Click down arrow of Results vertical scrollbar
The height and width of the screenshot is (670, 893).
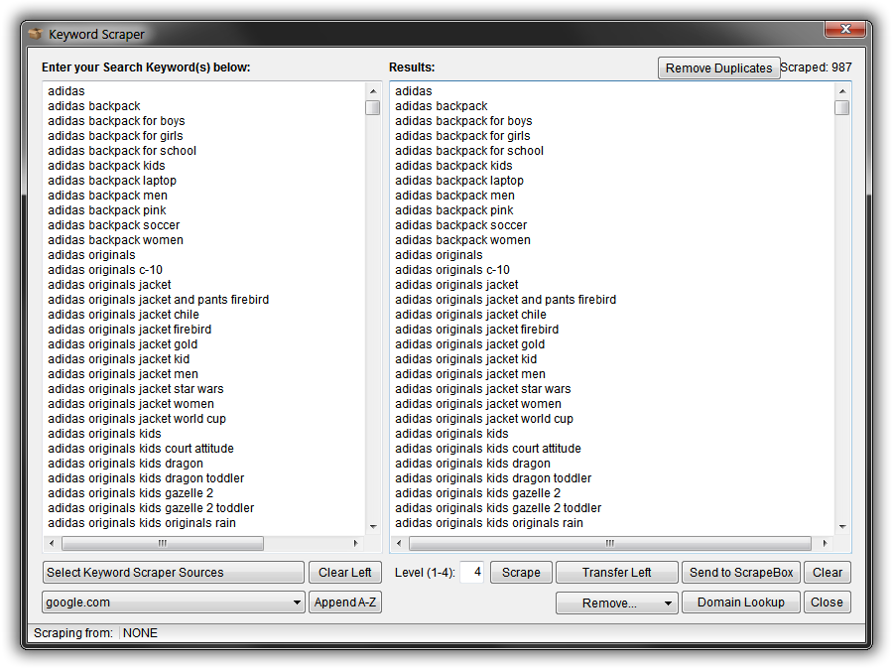[x=842, y=526]
